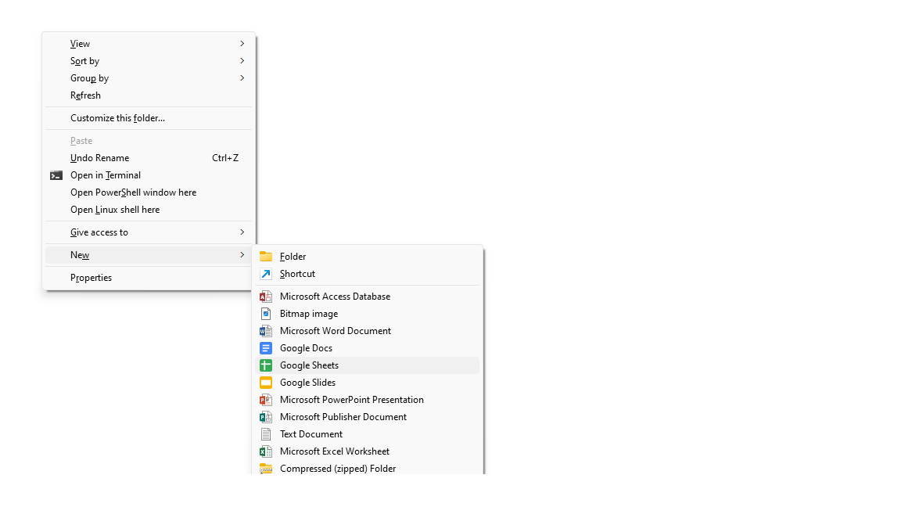This screenshot has width=901, height=507.
Task: Expand the Give access to submenu
Action: point(242,232)
